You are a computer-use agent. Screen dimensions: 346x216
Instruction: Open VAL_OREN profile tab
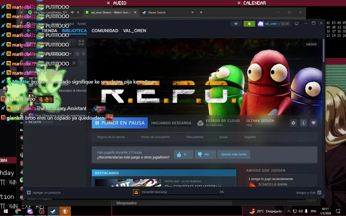click(134, 31)
